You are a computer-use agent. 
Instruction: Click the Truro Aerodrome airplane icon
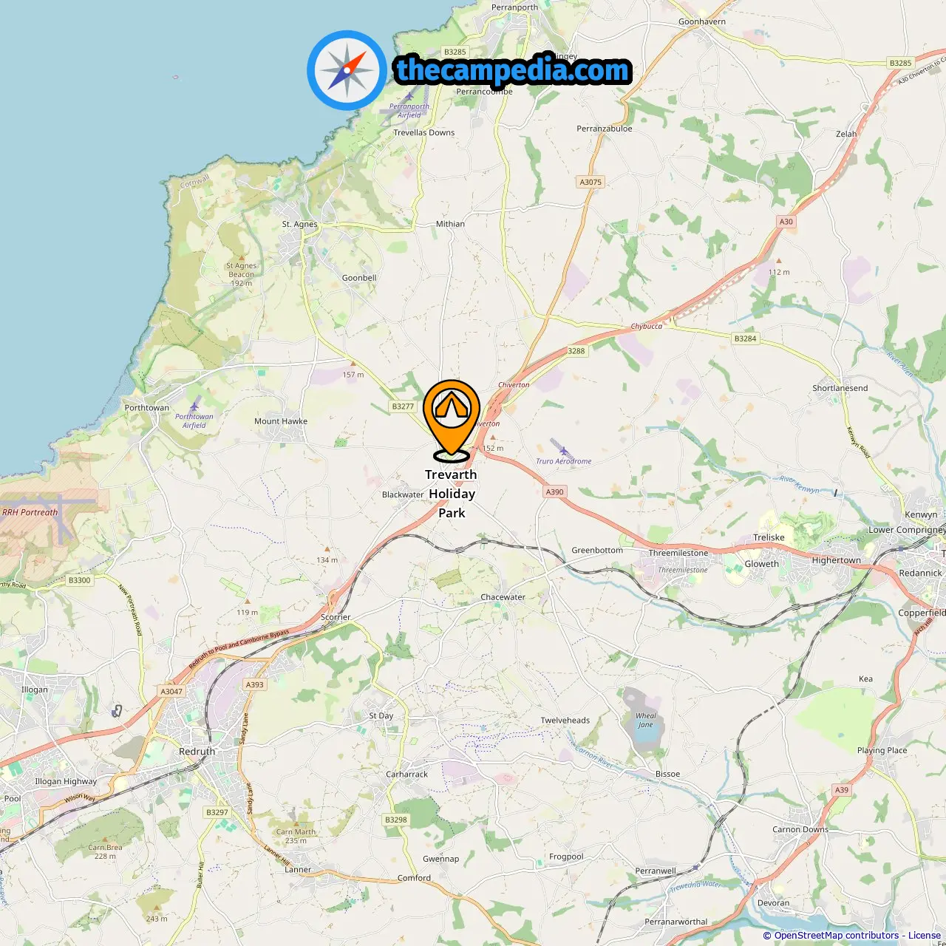tap(563, 450)
